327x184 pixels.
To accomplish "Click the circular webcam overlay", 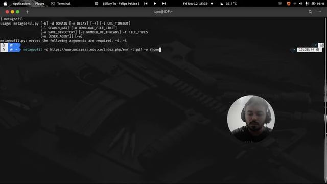I will coord(251,119).
